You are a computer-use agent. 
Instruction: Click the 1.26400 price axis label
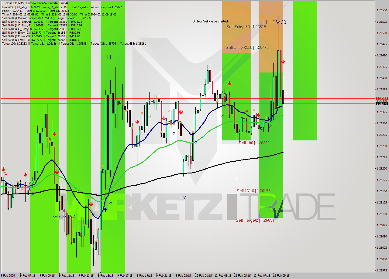tap(381, 78)
